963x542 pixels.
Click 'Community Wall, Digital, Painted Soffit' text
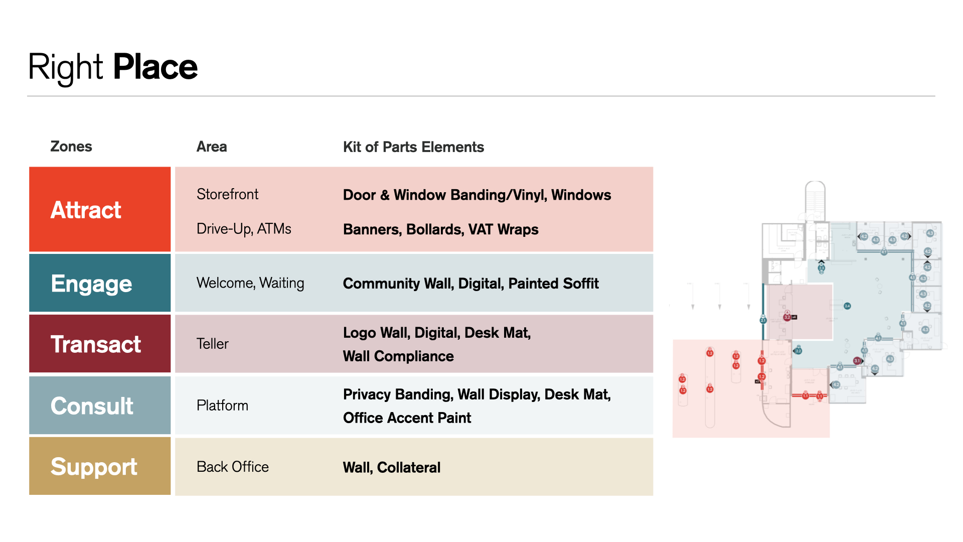(470, 284)
